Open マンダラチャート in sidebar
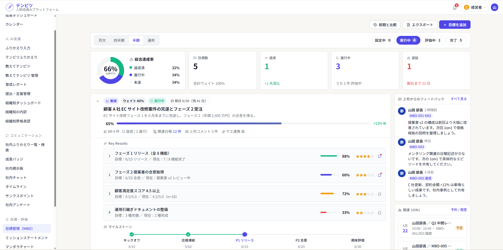 coord(20,247)
